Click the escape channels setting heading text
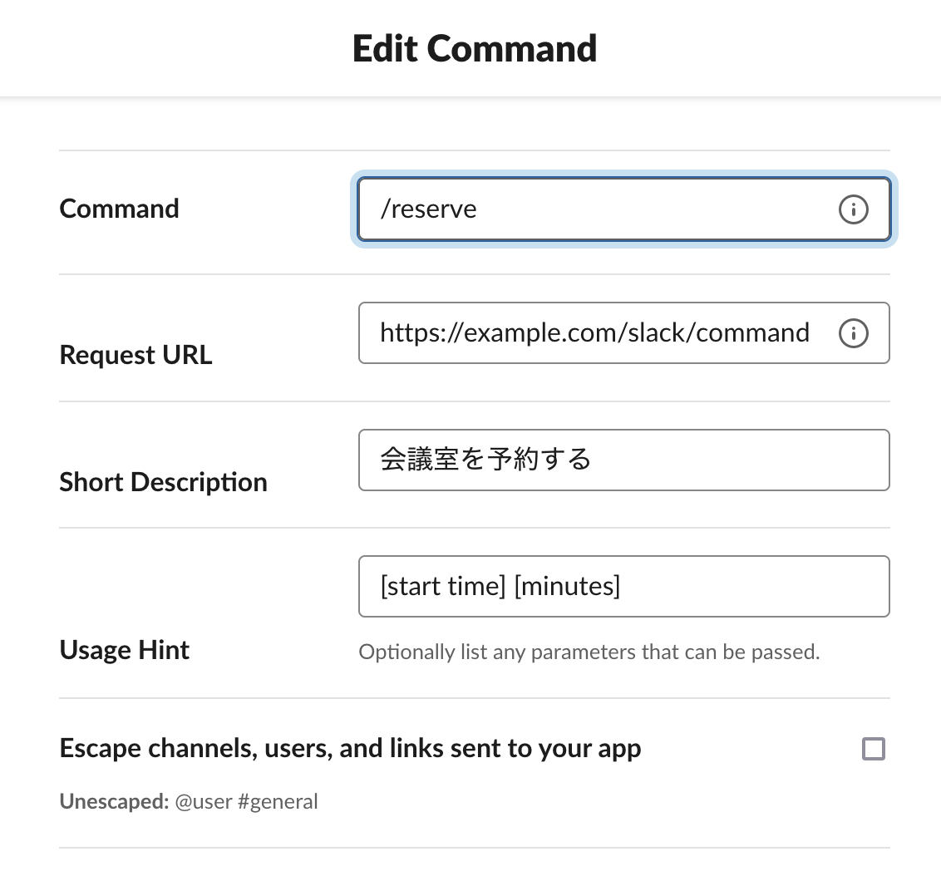 pos(350,749)
